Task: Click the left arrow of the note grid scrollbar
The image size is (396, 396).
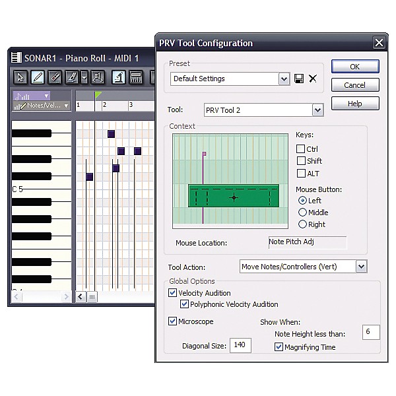Action: click(81, 297)
